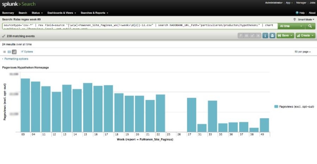Select the week 15 bar

[88, 107]
